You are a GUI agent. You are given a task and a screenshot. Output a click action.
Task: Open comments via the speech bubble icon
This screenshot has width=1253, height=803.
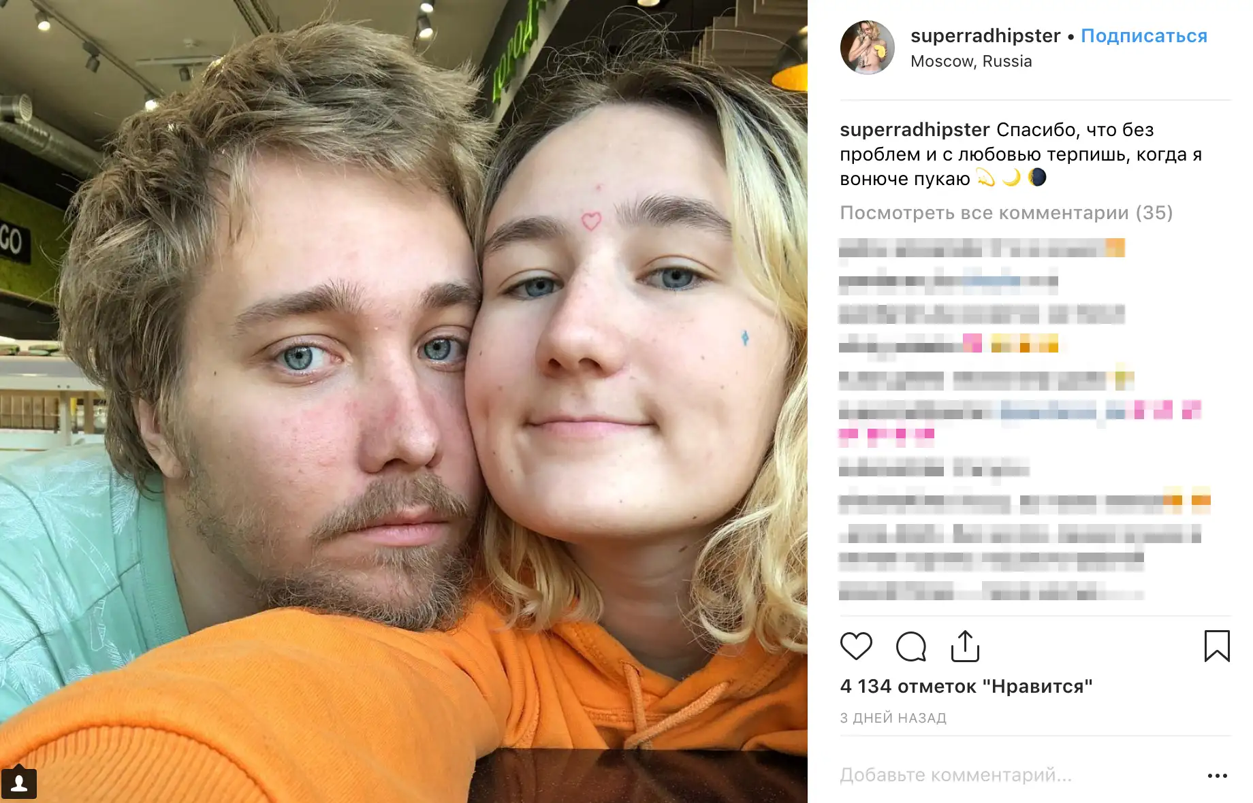pyautogui.click(x=911, y=646)
